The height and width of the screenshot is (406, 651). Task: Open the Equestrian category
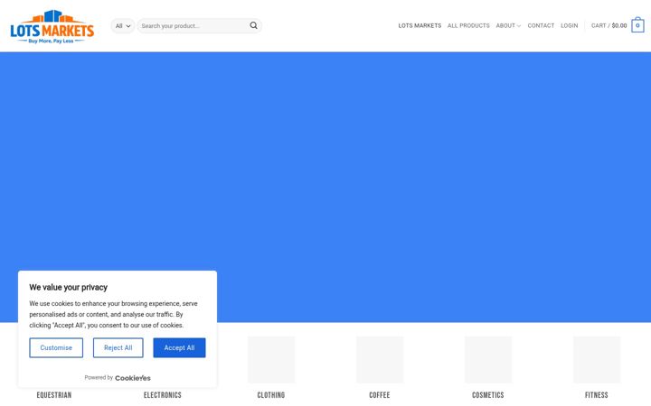[x=54, y=395]
